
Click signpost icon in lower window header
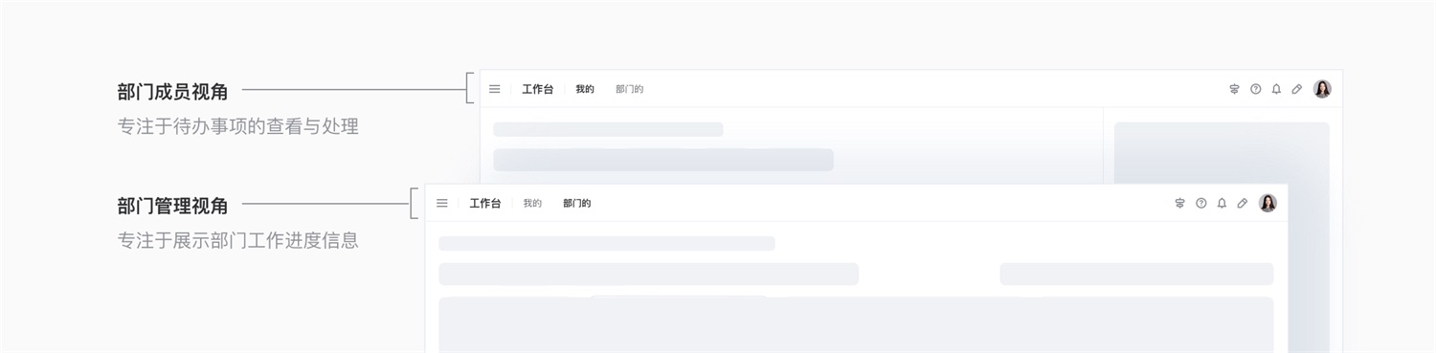click(1180, 203)
